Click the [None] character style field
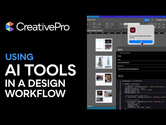The image size is (166, 125). click(132, 24)
